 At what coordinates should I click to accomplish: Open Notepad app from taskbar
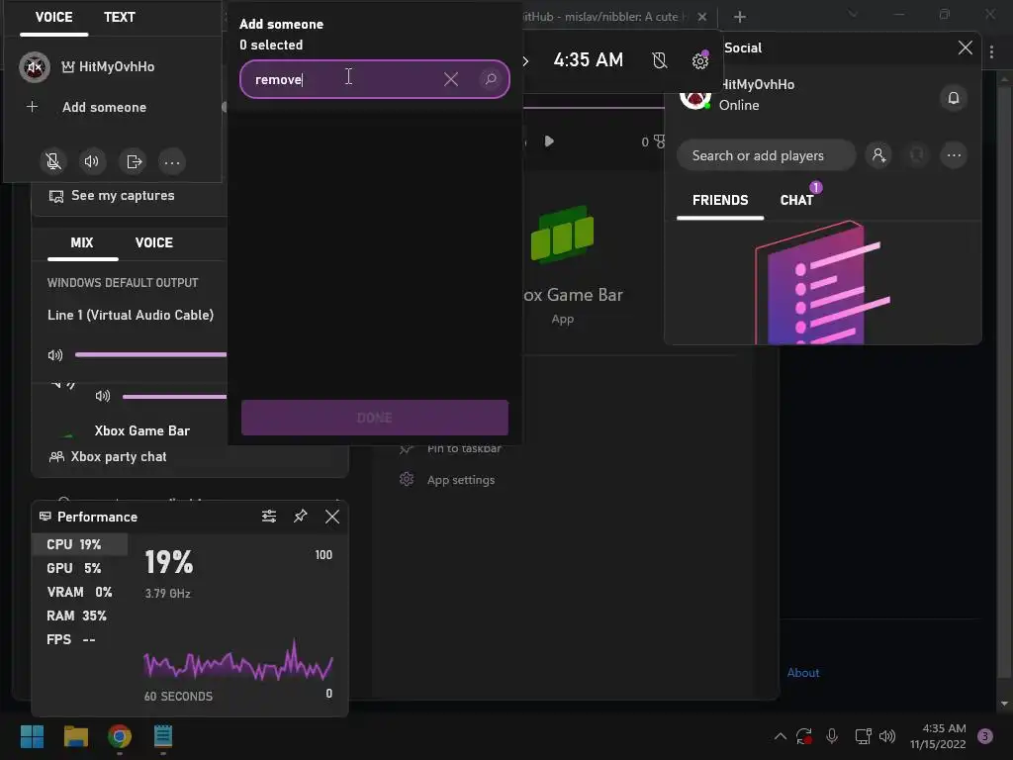(163, 736)
